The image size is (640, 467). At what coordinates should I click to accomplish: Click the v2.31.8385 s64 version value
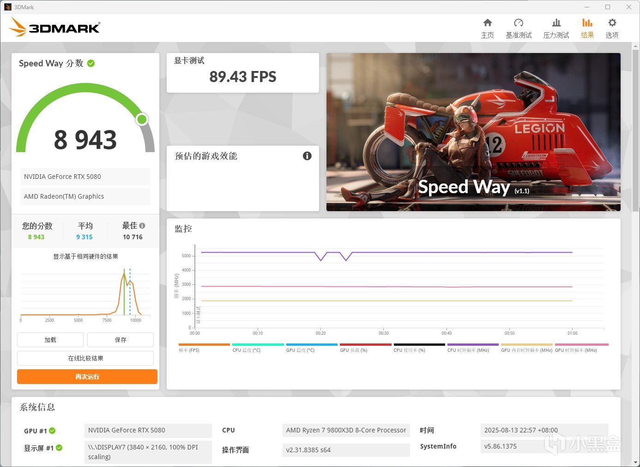(346, 450)
